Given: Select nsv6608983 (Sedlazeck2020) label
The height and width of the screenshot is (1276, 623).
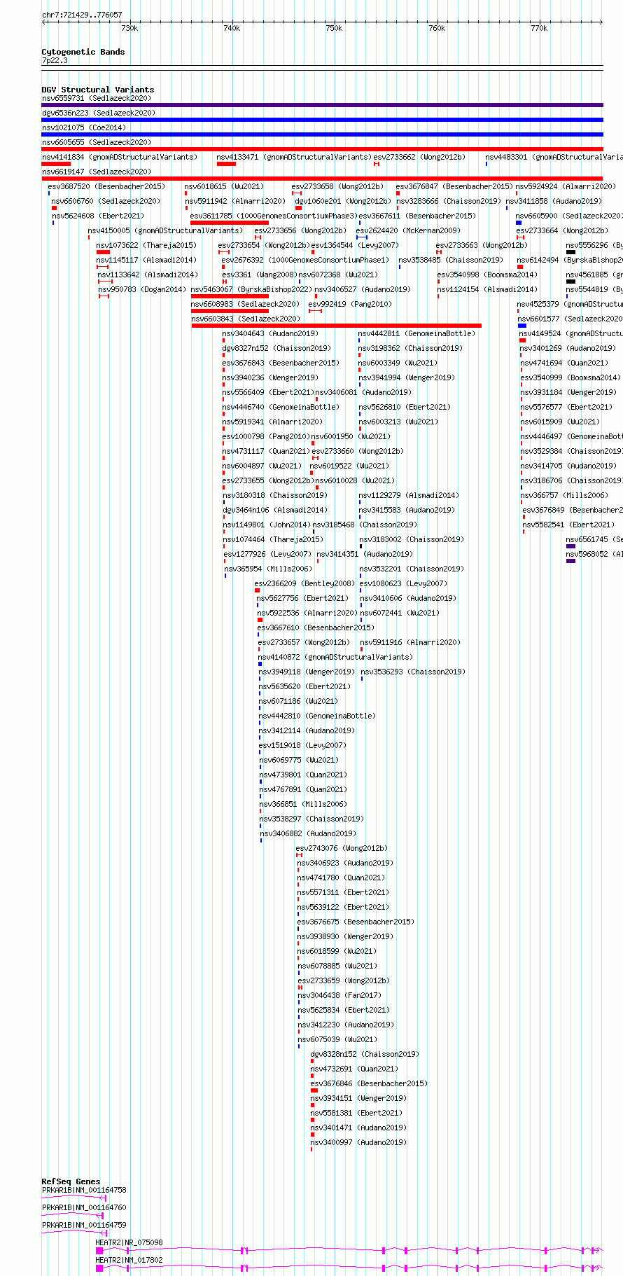Looking at the screenshot, I should [245, 304].
